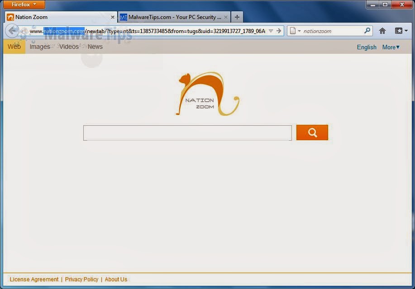Select the Images search category
The image size is (415, 289).
point(40,47)
